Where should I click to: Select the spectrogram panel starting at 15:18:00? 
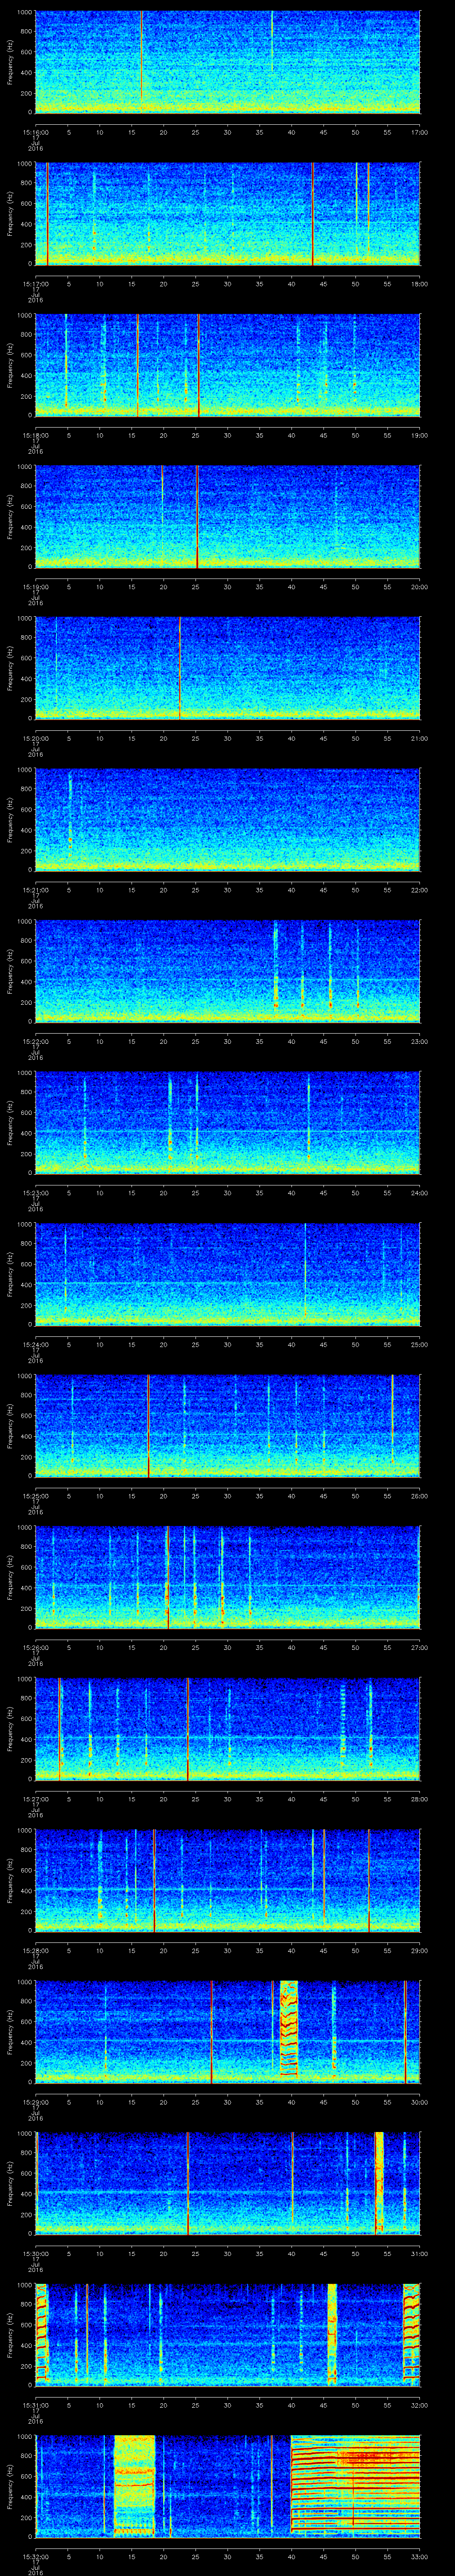(227, 365)
